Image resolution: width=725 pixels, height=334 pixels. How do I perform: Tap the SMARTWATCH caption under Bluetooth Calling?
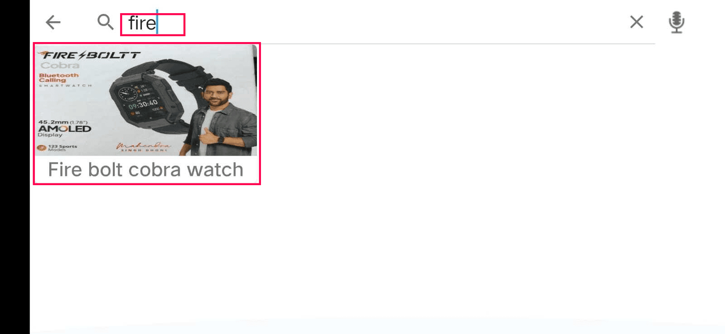pos(65,86)
